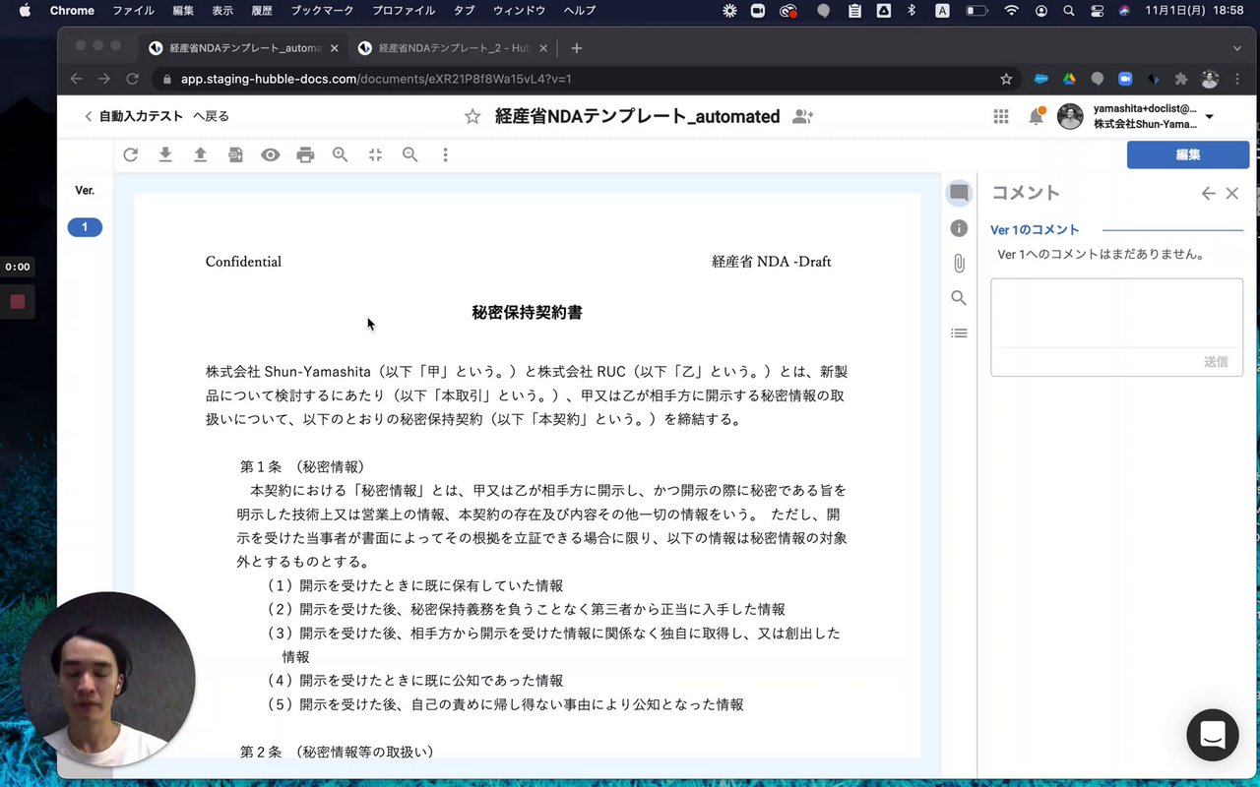Viewport: 1260px width, 787px height.
Task: Click the address bar URL
Action: (x=376, y=79)
